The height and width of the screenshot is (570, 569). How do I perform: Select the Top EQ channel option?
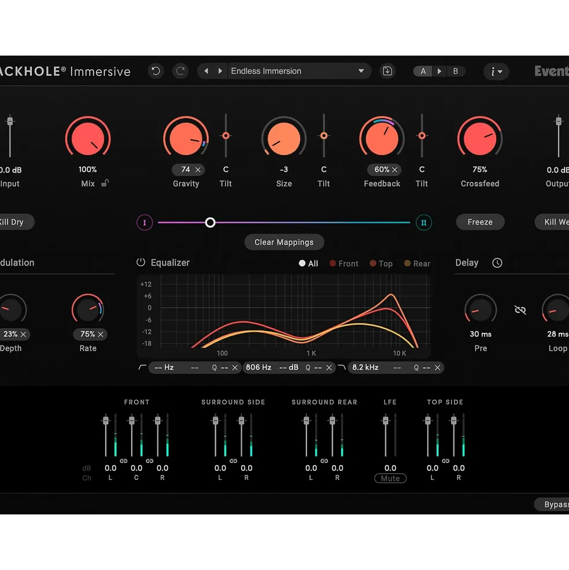pyautogui.click(x=381, y=263)
